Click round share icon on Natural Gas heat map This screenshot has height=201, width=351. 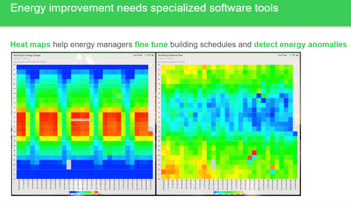click(x=297, y=65)
